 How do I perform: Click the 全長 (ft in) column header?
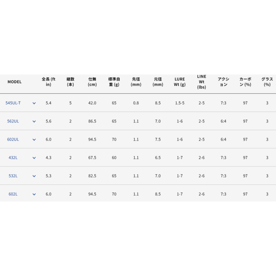[49, 82]
